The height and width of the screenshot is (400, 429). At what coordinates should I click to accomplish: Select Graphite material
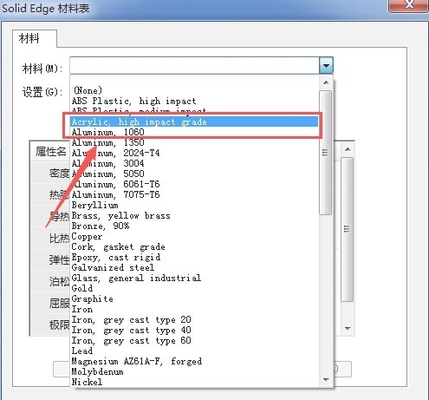[195, 298]
